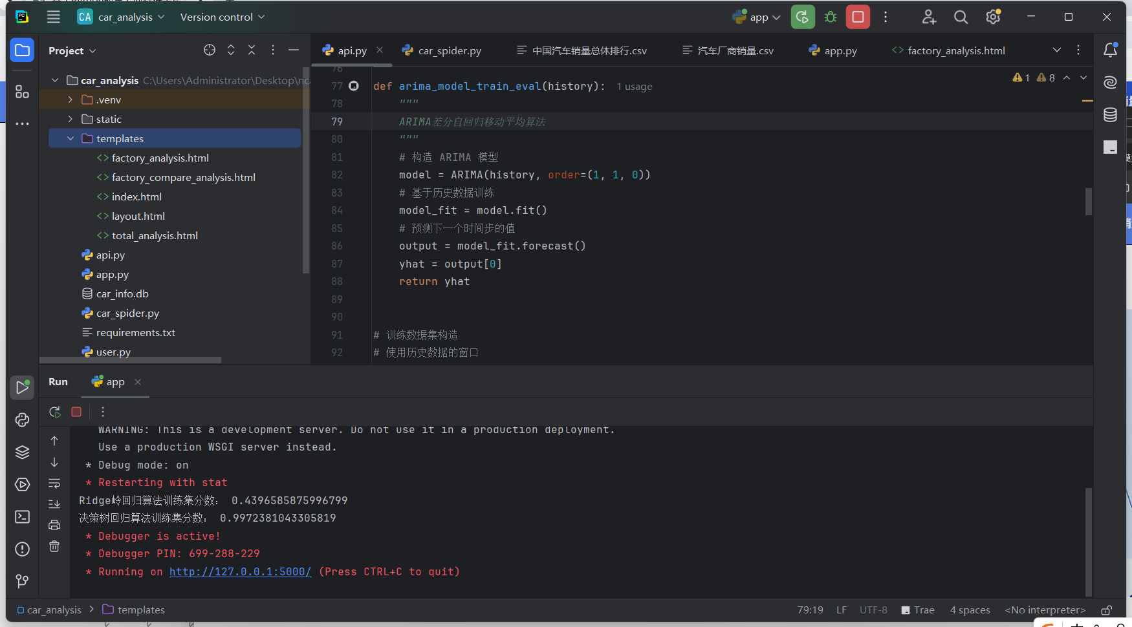This screenshot has height=627, width=1132.
Task: Switch to factory_analysis.html tab
Action: [948, 50]
